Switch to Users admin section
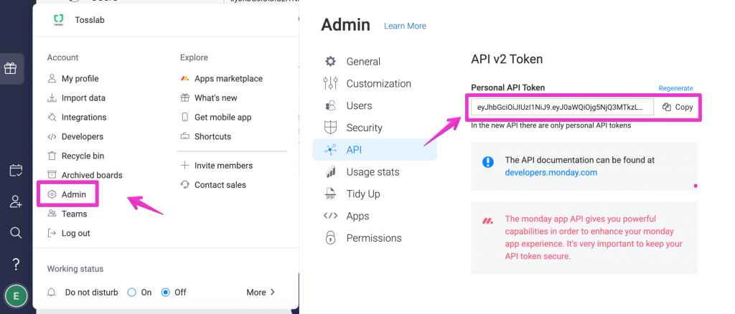The width and height of the screenshot is (735, 314). click(x=359, y=105)
